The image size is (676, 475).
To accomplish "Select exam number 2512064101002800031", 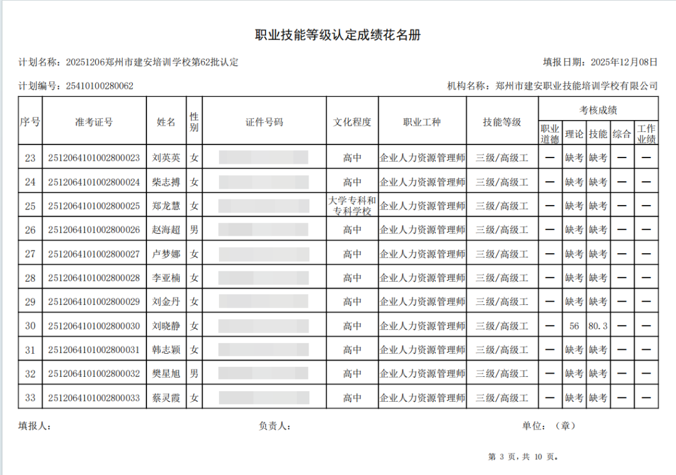I will pyautogui.click(x=94, y=350).
